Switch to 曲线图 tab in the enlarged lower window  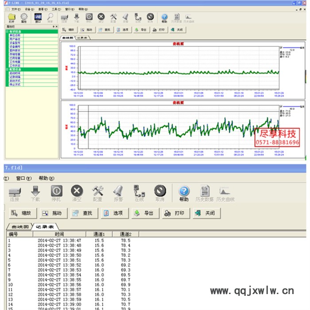pos(20,227)
